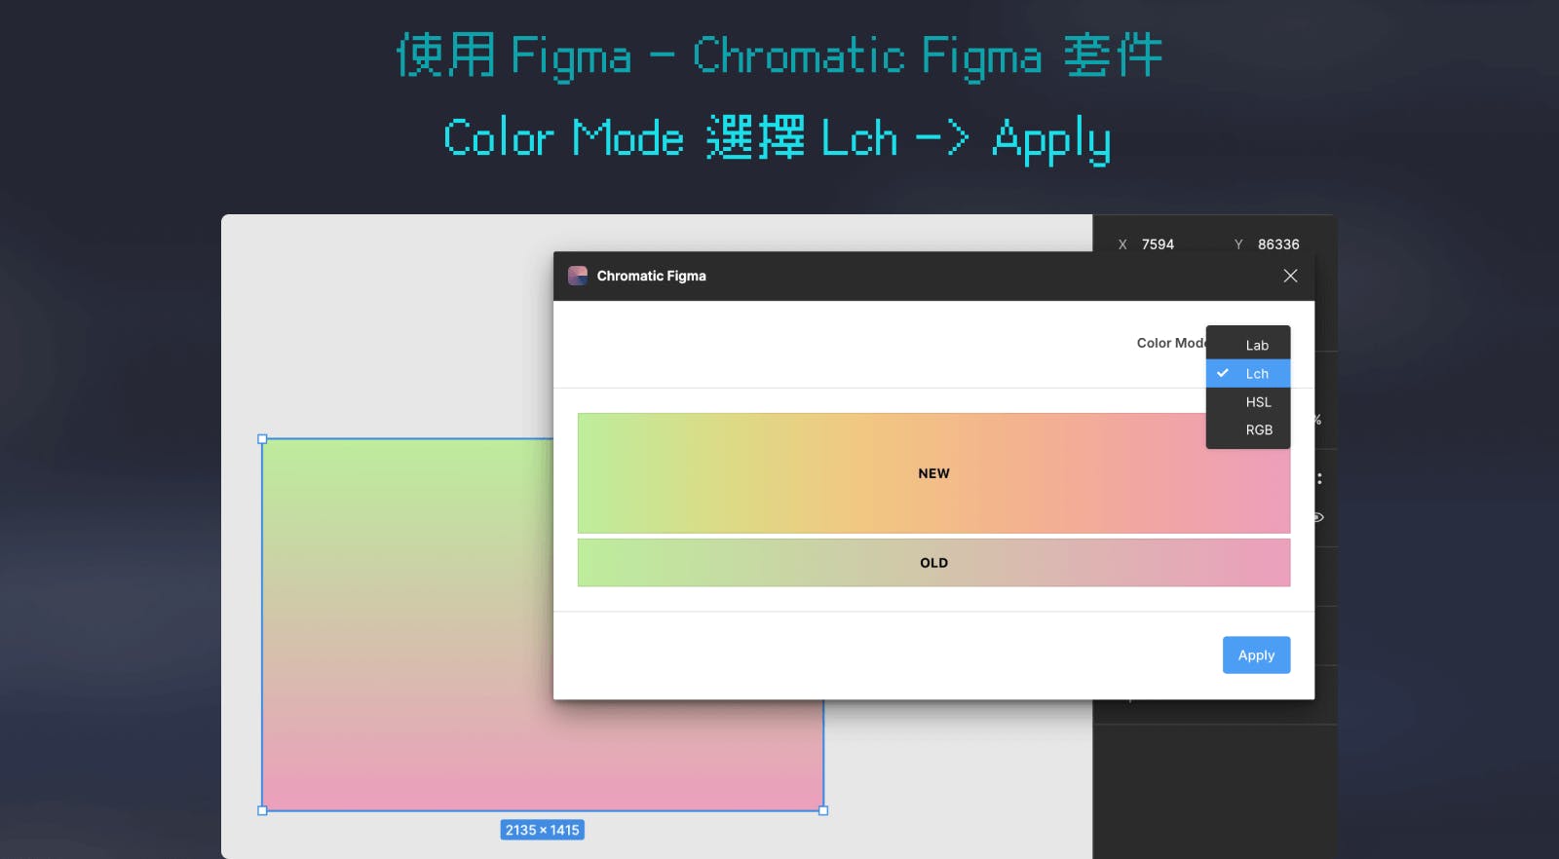This screenshot has height=859, width=1559.
Task: Close the Chromatic Figma plugin dialog
Action: coord(1290,276)
